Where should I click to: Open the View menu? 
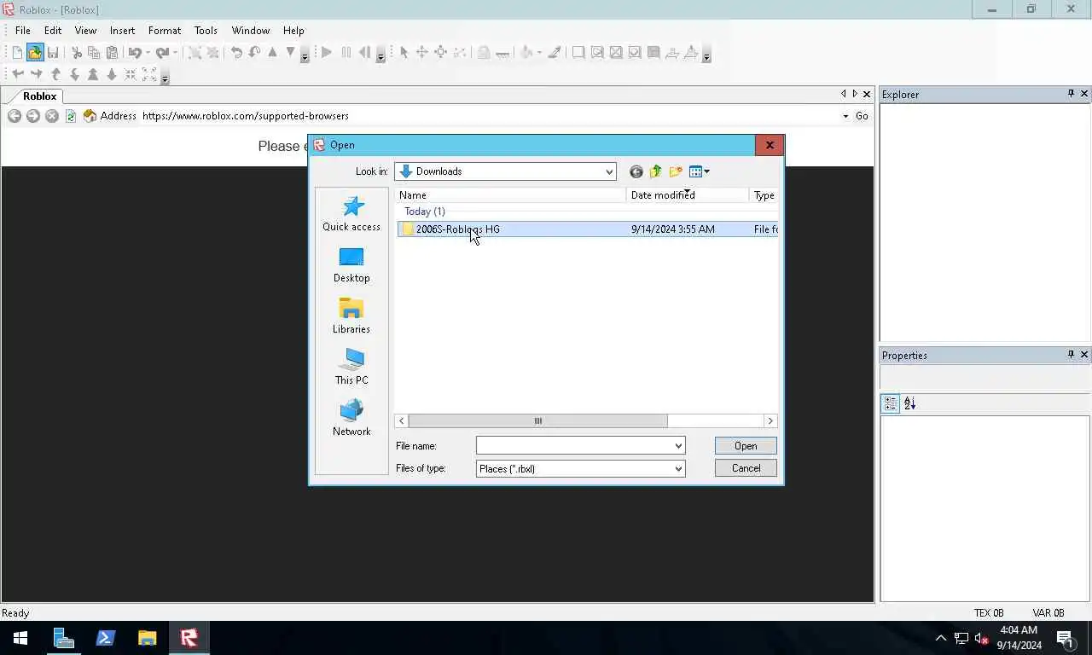(x=85, y=31)
